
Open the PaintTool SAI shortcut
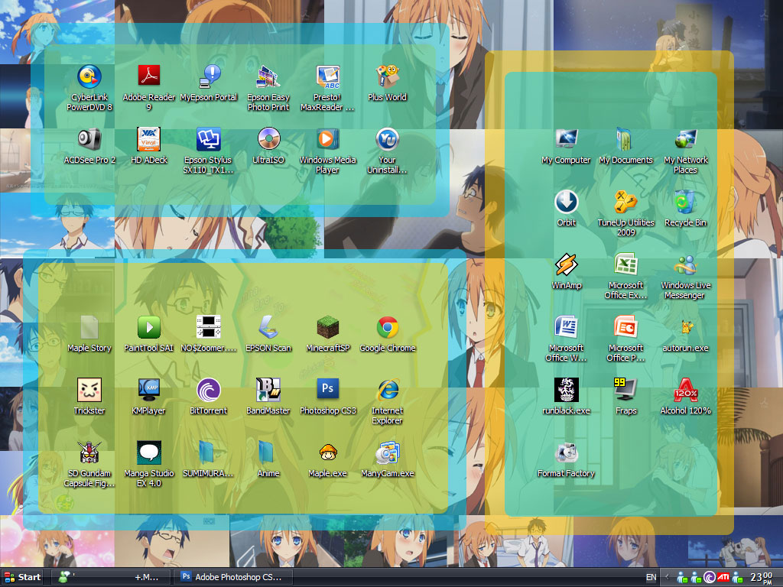(149, 327)
